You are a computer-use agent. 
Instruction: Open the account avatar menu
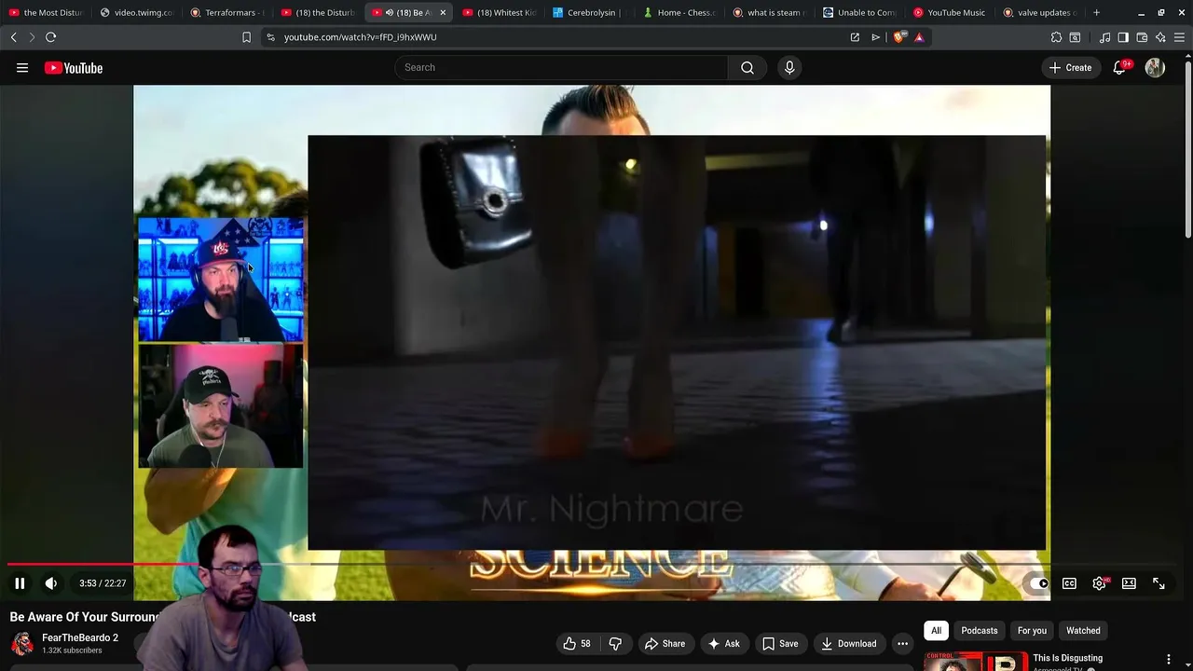pyautogui.click(x=1155, y=67)
